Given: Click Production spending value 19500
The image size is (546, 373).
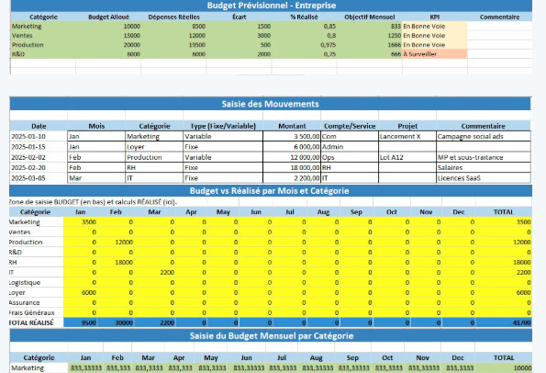Looking at the screenshot, I should (173, 45).
